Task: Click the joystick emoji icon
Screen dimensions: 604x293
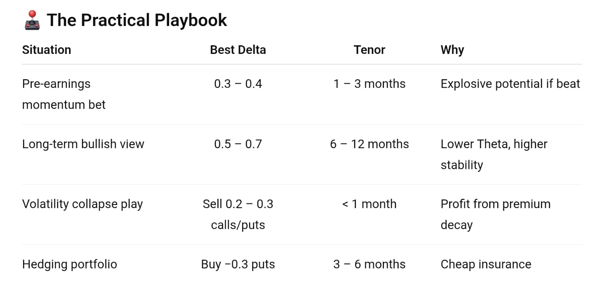Action: pos(32,20)
